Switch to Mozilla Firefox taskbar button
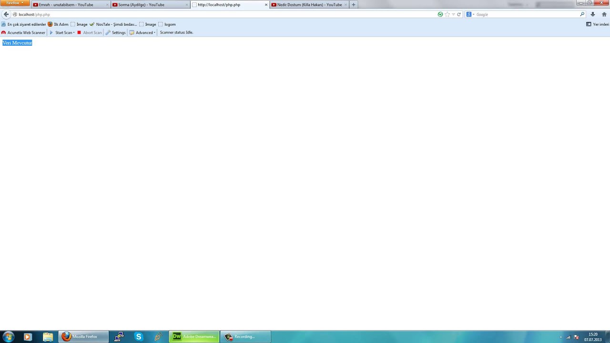This screenshot has width=610, height=343. tap(84, 337)
